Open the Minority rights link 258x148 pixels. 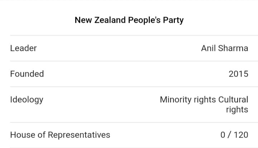click(188, 99)
